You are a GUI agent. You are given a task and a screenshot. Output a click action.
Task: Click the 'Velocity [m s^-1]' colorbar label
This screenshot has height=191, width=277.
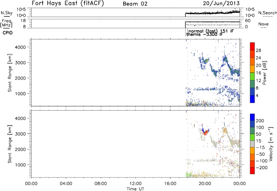(x=271, y=144)
